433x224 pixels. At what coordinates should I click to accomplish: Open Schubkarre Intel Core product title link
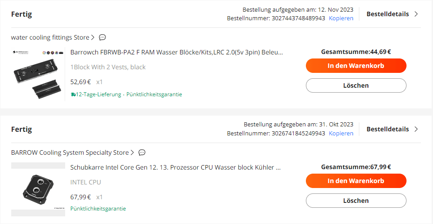click(x=175, y=167)
